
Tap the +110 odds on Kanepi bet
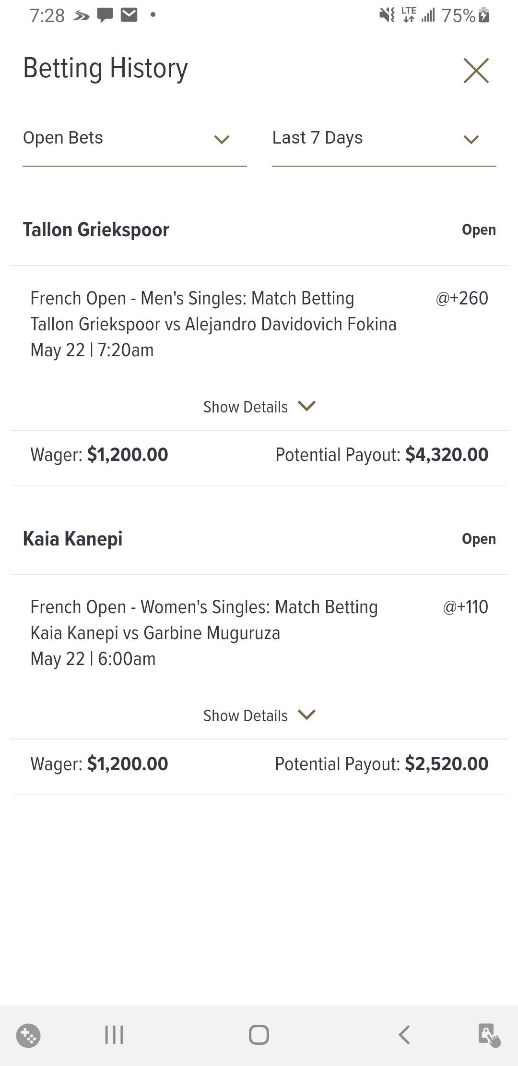coord(465,607)
